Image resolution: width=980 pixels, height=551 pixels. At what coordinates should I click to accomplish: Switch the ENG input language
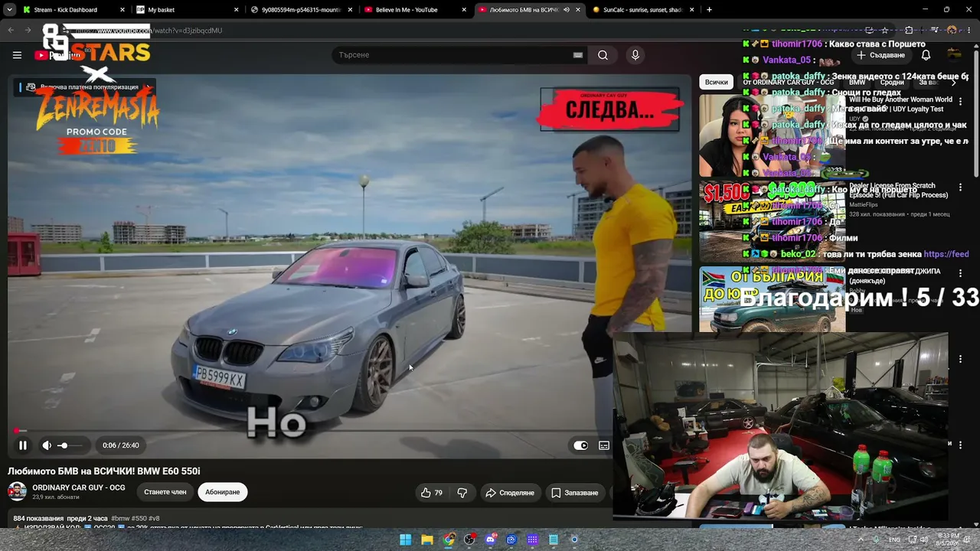[x=894, y=540]
